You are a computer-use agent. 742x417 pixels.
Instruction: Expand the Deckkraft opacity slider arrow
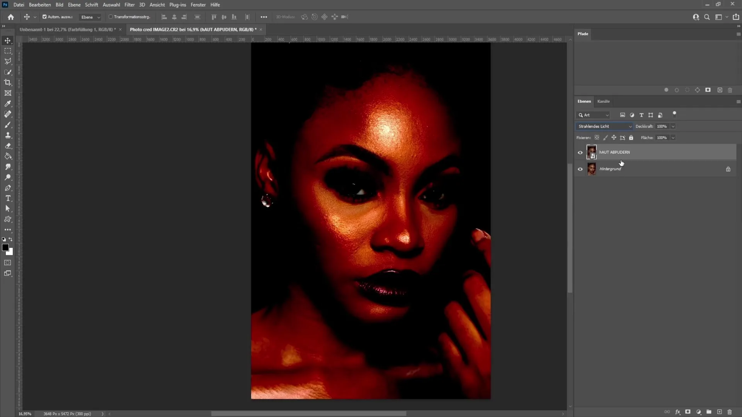673,126
